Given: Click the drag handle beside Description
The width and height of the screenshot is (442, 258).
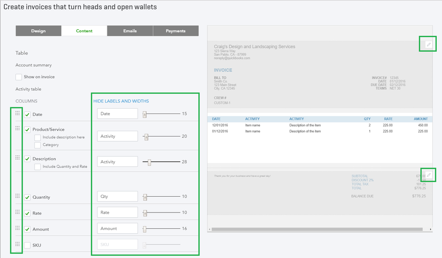Looking at the screenshot, I should [18, 158].
